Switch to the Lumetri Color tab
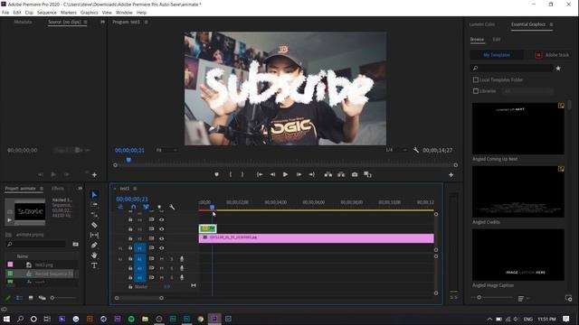This screenshot has width=579, height=325. pos(482,24)
